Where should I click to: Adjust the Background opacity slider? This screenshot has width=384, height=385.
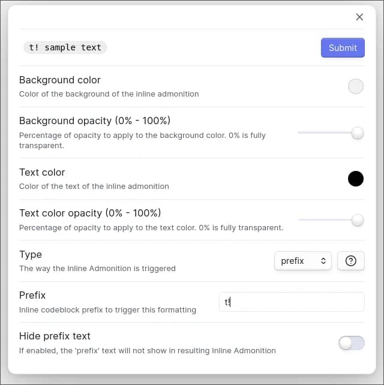point(331,133)
